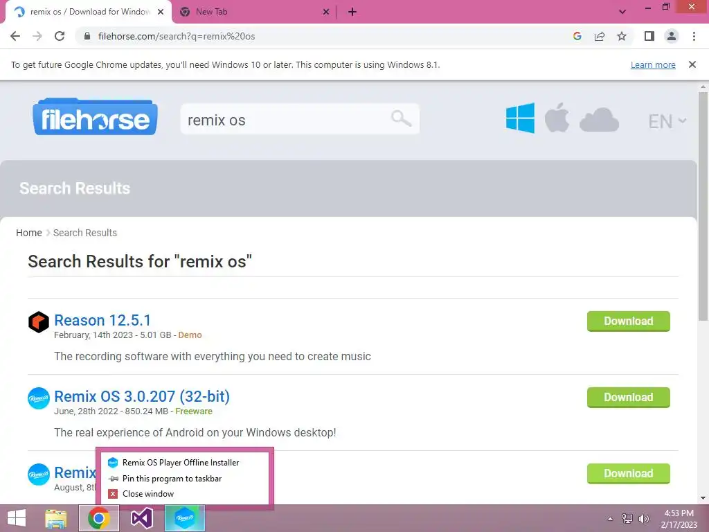The width and height of the screenshot is (709, 532).
Task: Click the Google icon in address bar
Action: tap(577, 36)
